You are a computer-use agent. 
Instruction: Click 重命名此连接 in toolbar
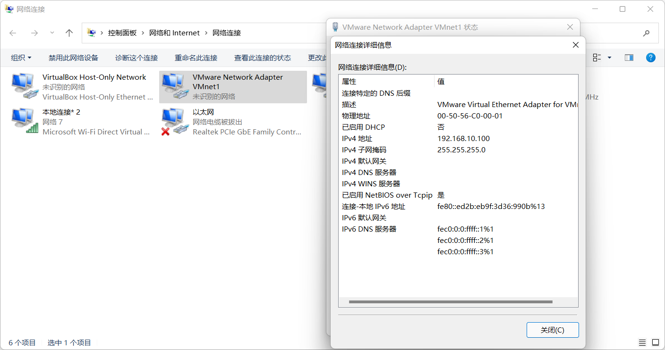click(196, 58)
